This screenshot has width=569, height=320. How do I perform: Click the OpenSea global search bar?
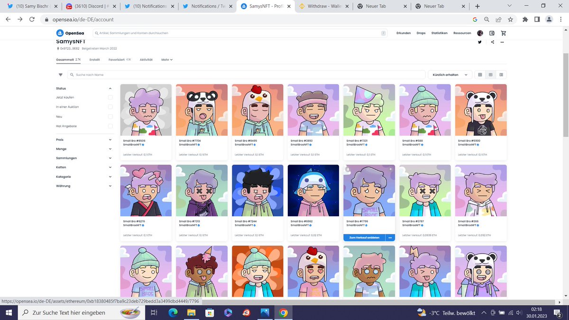[240, 33]
